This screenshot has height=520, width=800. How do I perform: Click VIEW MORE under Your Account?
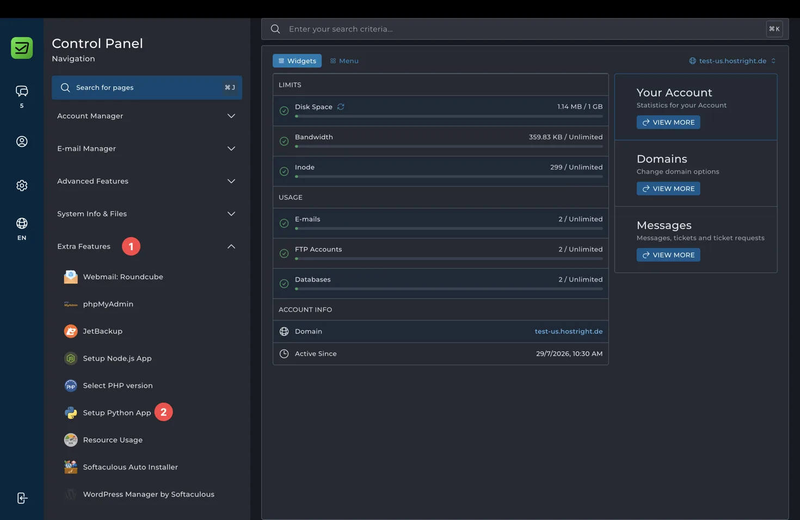(x=668, y=122)
